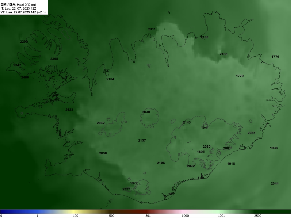291x218 pixels.
Task: Click the 2072 value label
Action: (x=191, y=166)
